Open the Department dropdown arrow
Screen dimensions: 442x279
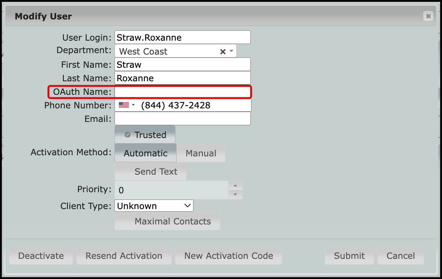(x=231, y=51)
